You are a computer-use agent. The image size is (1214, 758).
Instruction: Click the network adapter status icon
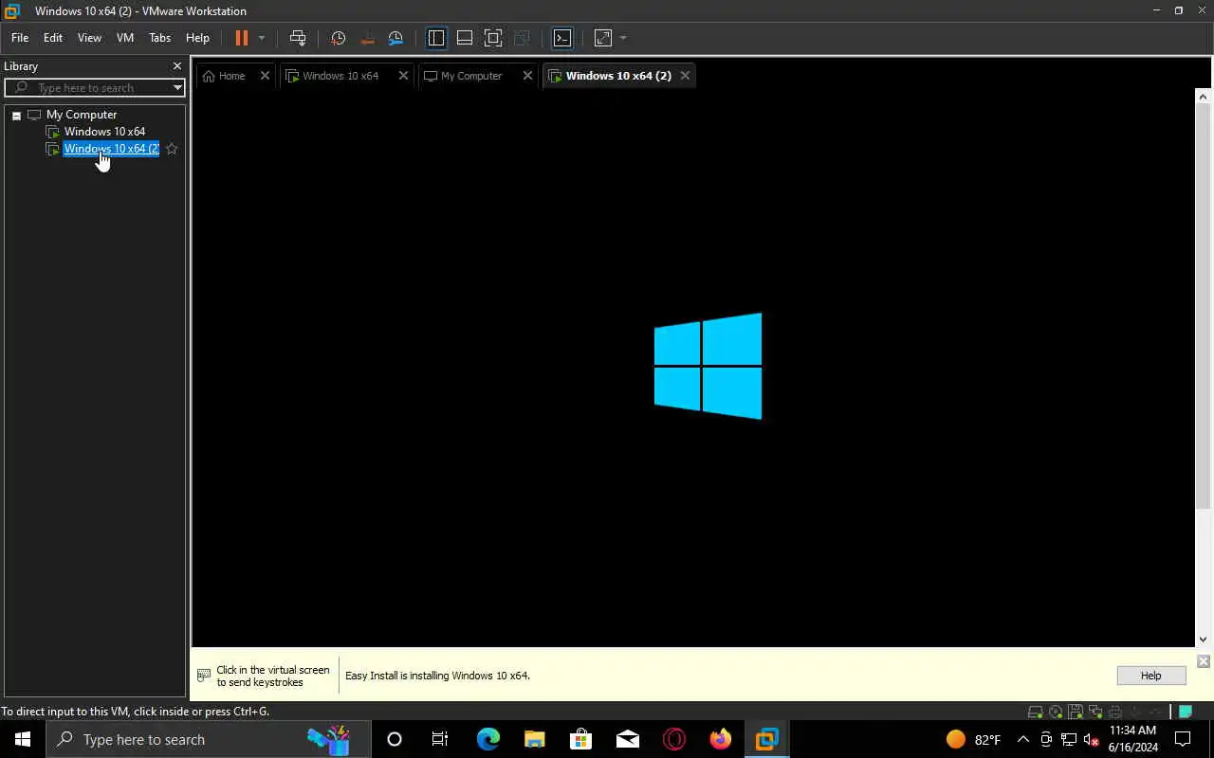(x=1095, y=712)
